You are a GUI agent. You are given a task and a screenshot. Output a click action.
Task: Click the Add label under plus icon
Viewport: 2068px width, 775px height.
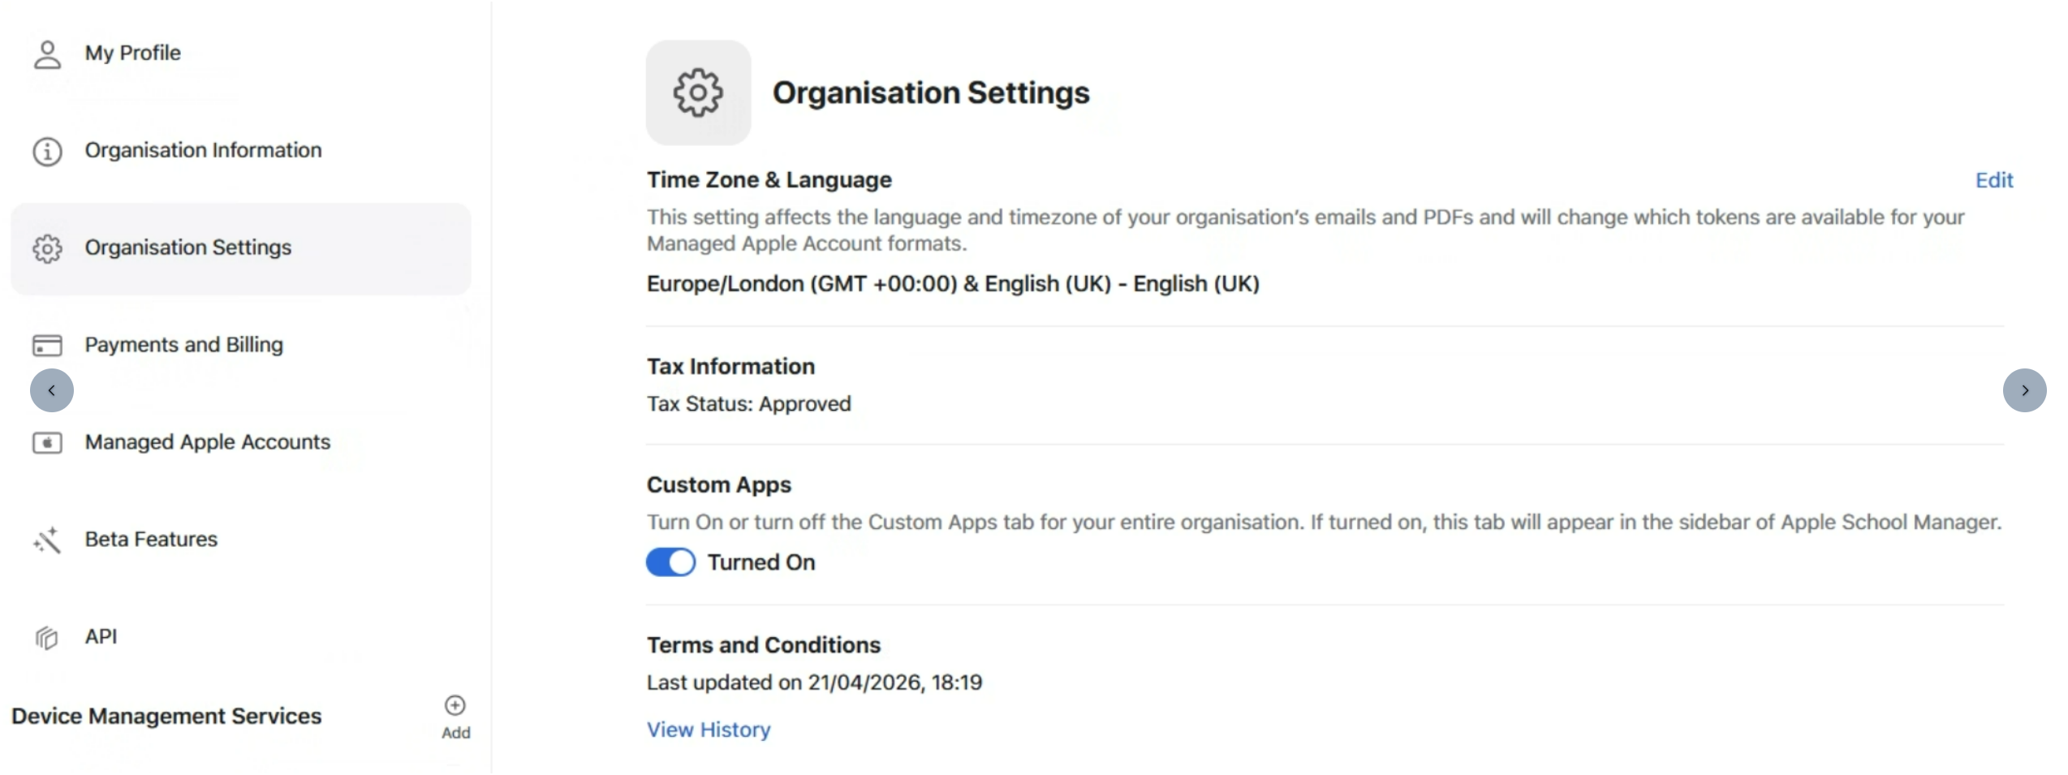click(456, 733)
